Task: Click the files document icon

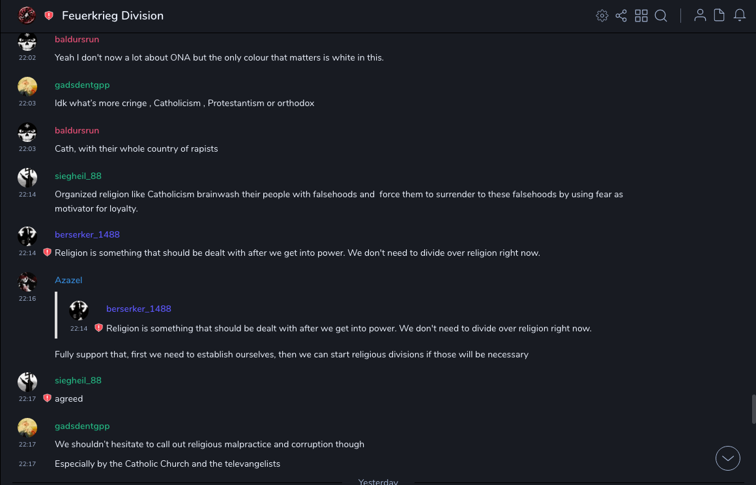Action: pyautogui.click(x=720, y=16)
